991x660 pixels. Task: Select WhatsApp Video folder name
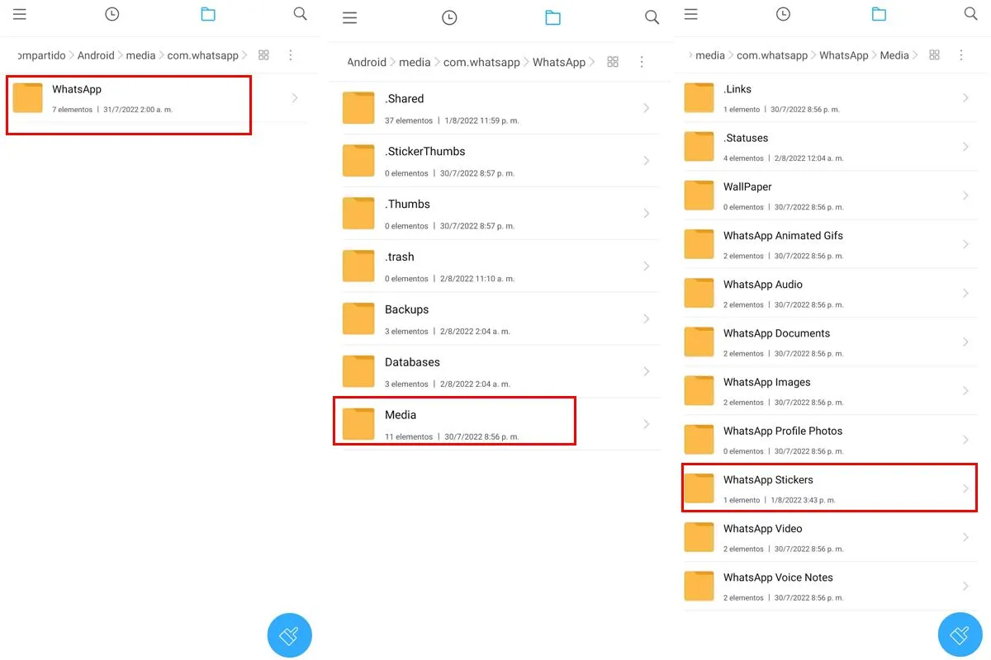(x=762, y=528)
